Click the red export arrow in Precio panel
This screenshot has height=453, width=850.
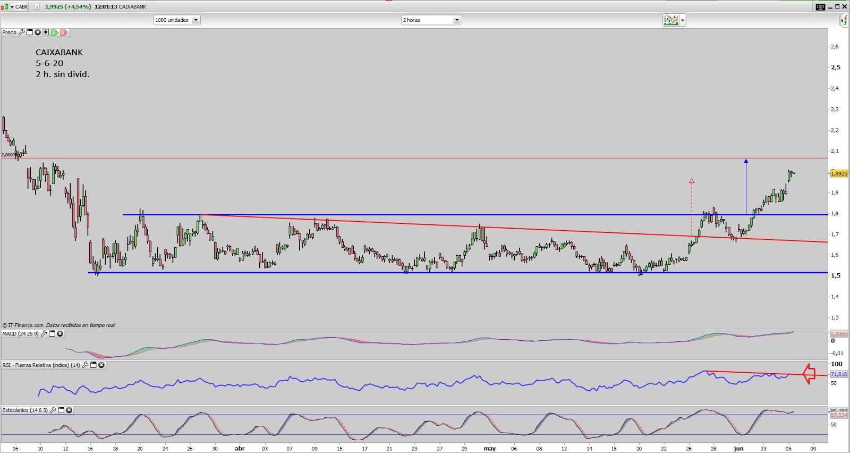coord(64,32)
